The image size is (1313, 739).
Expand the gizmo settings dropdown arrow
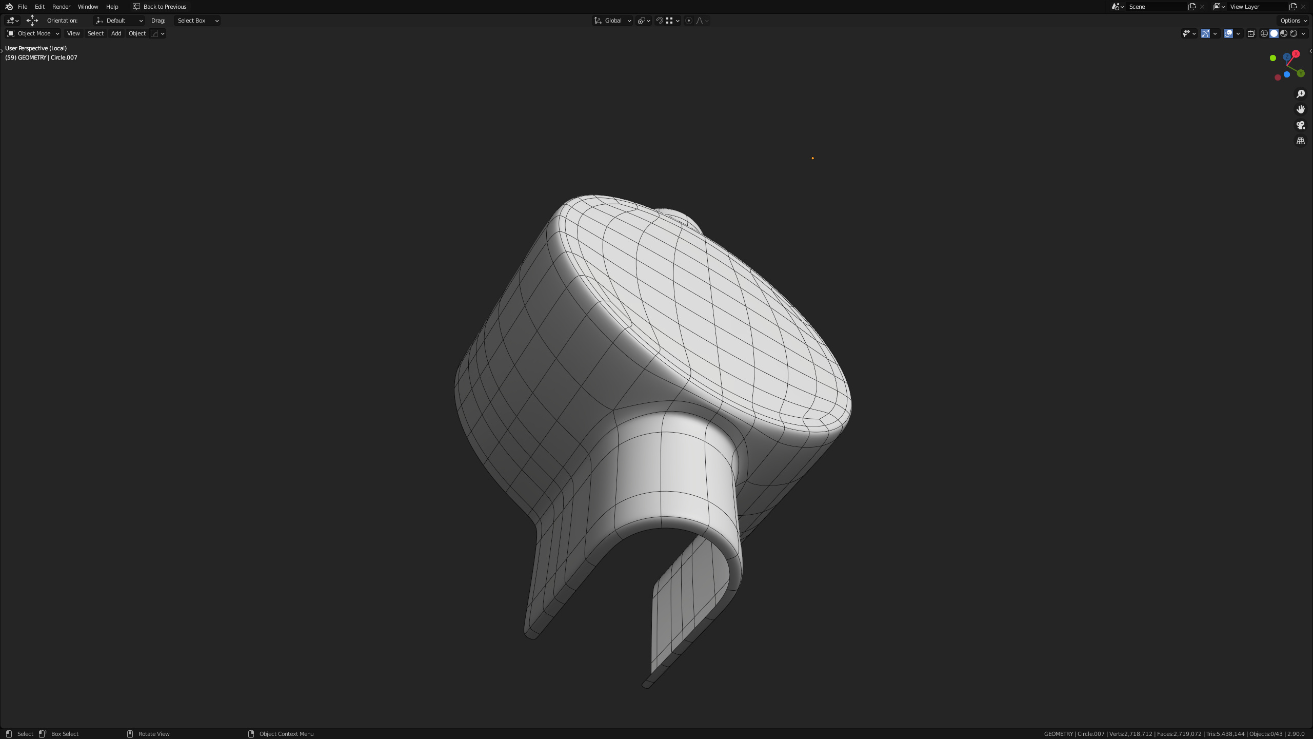click(x=1215, y=33)
